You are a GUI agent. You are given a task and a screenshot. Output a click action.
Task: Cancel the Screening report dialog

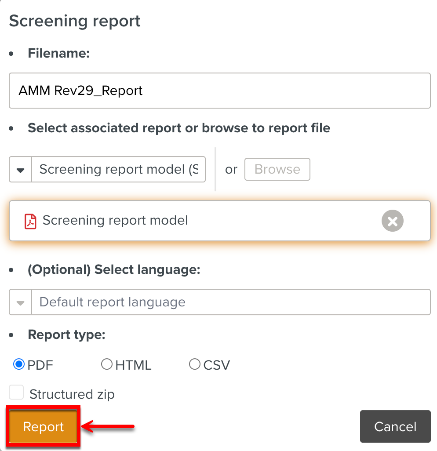coord(395,427)
